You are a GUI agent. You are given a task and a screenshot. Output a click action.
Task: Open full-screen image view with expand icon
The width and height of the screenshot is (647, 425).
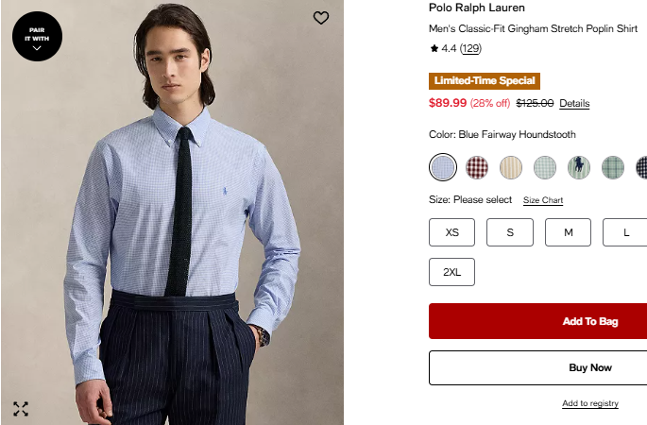(x=21, y=409)
